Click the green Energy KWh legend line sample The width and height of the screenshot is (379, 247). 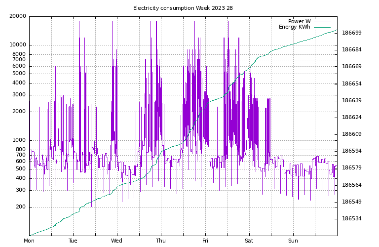322,27
